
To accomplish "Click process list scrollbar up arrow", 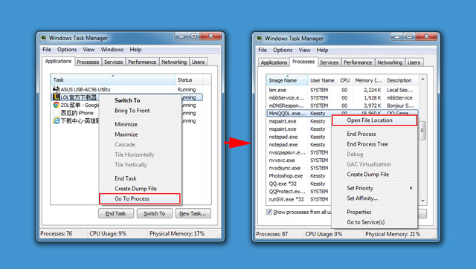I will click(422, 80).
